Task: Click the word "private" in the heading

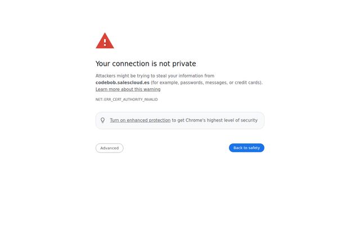Action: [x=182, y=64]
